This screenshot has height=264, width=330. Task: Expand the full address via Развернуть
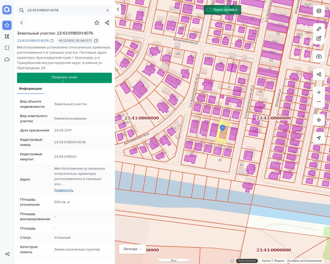[x=64, y=190]
